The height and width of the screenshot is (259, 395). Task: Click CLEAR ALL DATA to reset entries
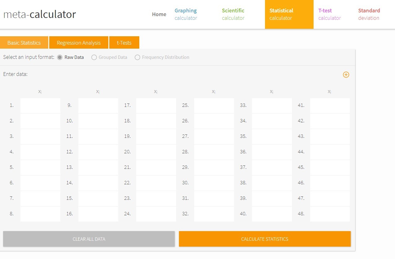[89, 239]
